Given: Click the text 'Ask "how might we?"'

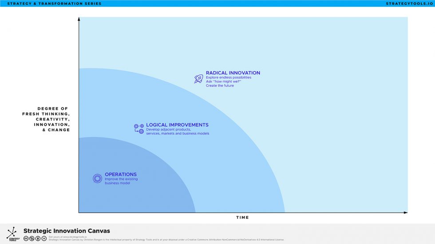Looking at the screenshot, I should tap(224, 81).
